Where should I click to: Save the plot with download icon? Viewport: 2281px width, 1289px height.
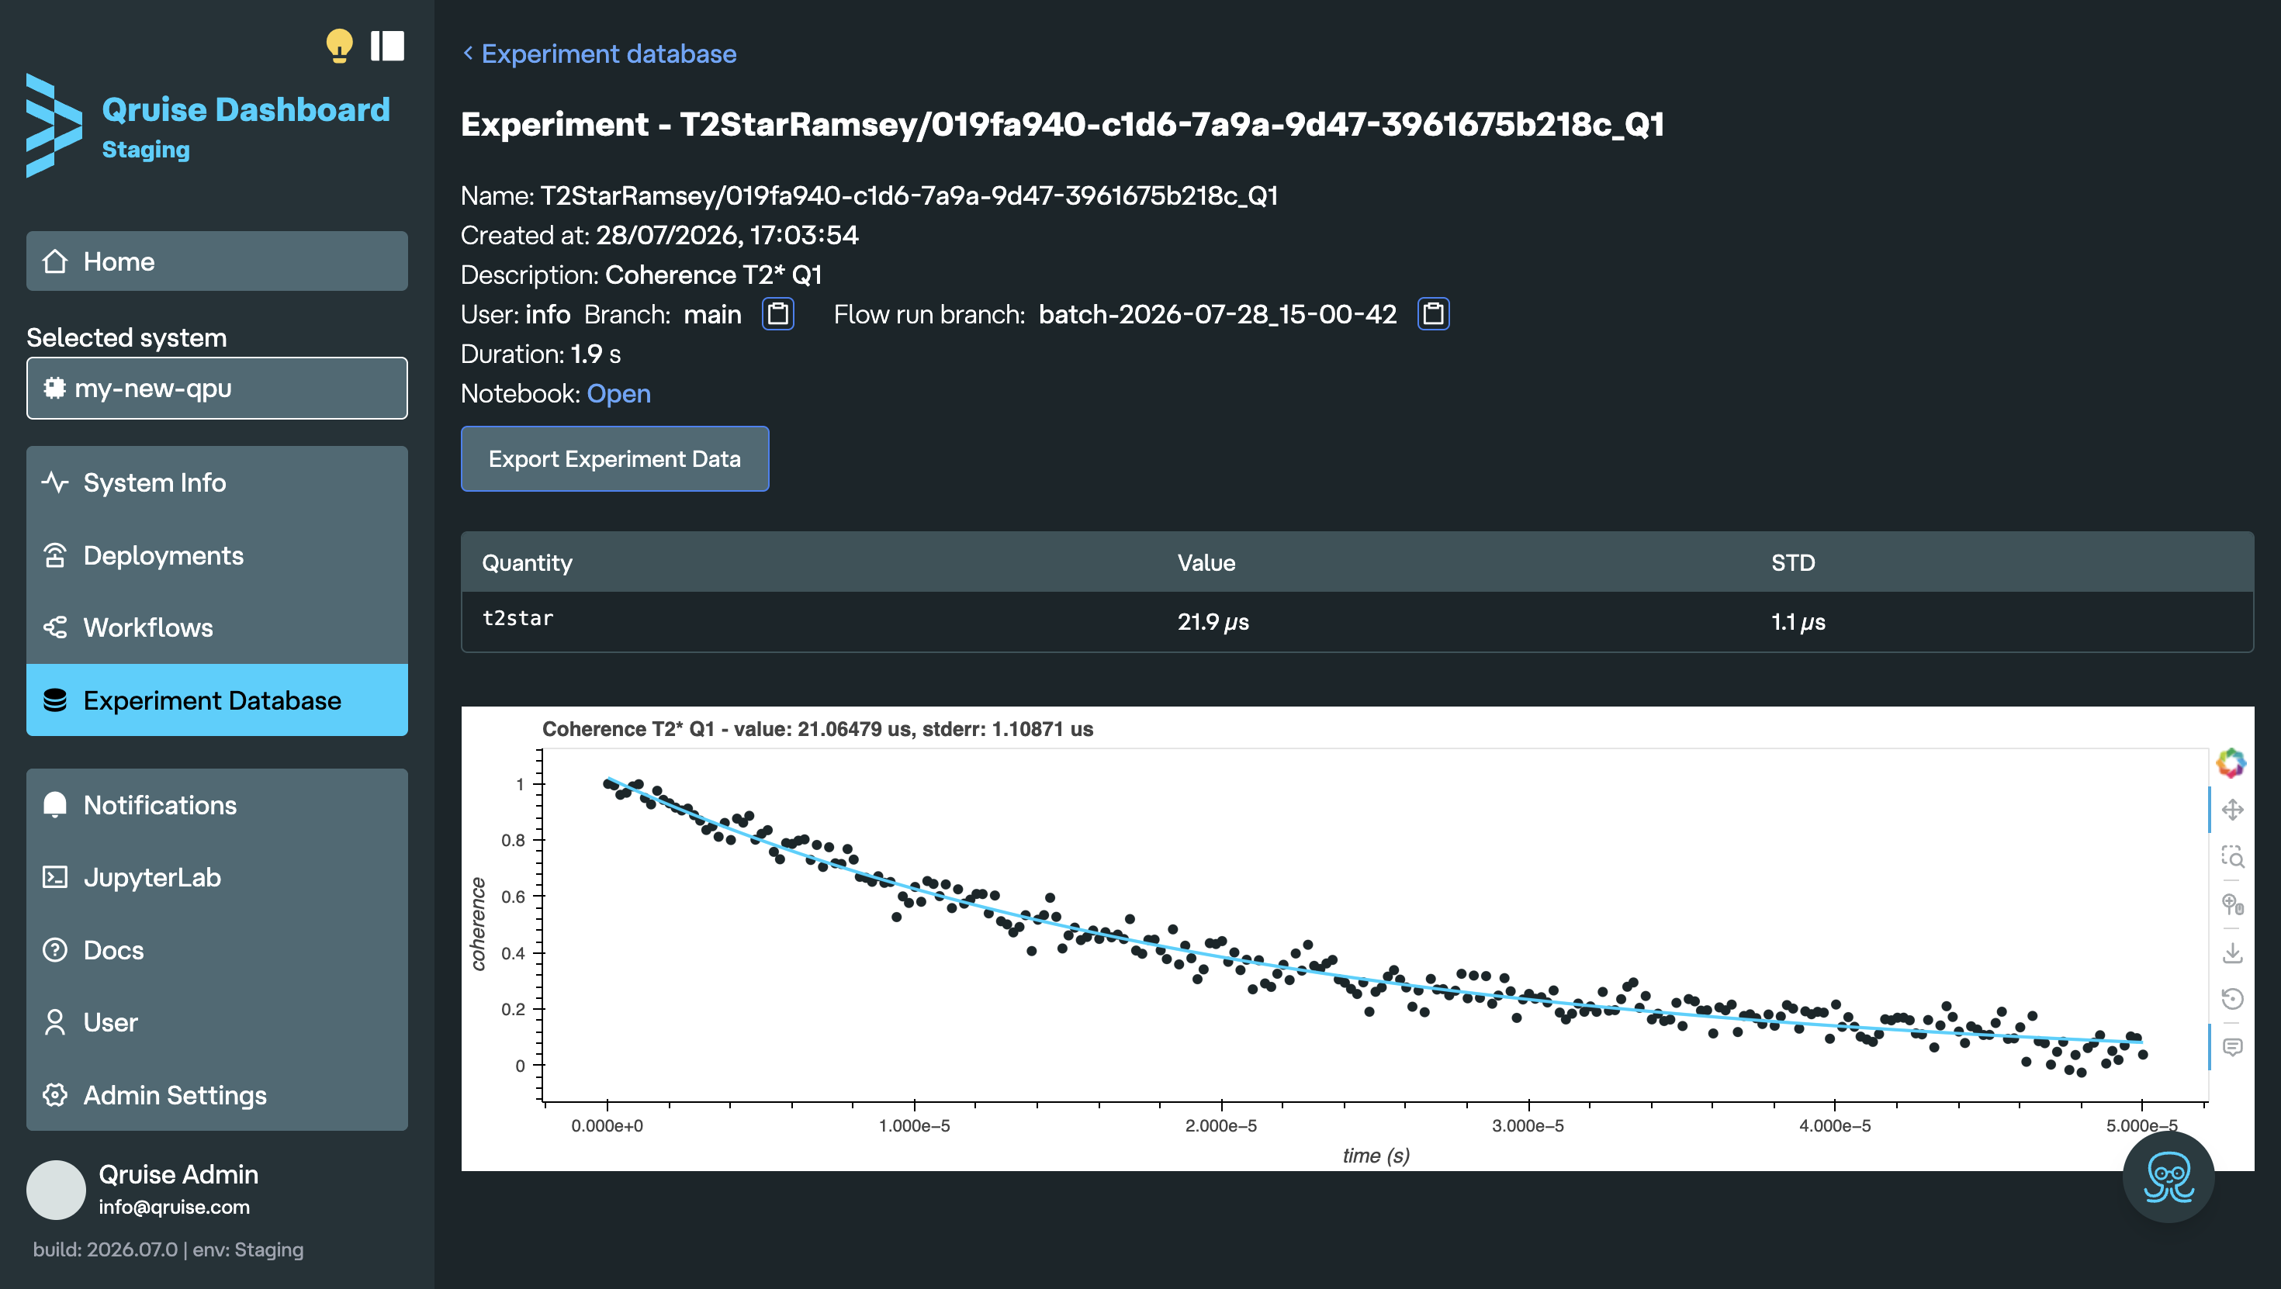coord(2232,952)
